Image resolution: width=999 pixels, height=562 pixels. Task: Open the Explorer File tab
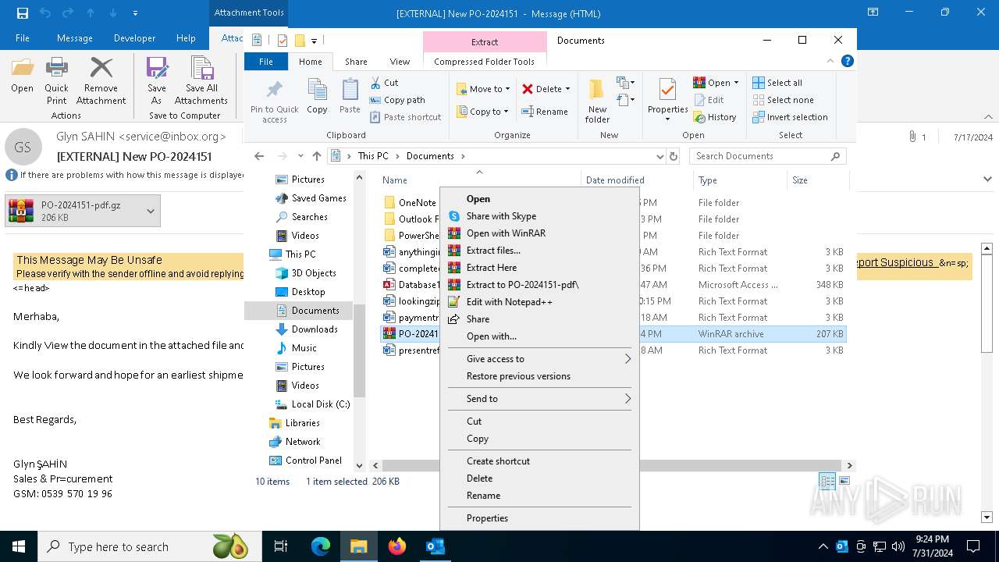click(266, 62)
